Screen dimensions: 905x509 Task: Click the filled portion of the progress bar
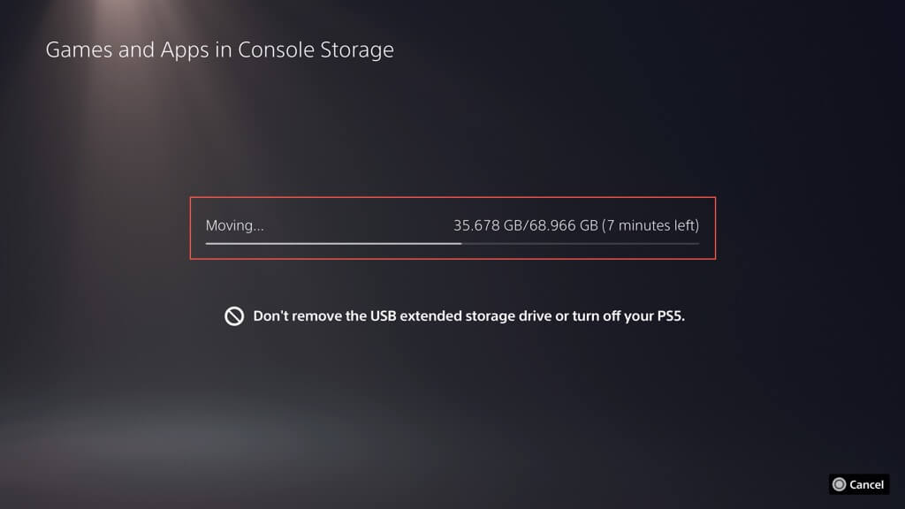click(x=331, y=243)
